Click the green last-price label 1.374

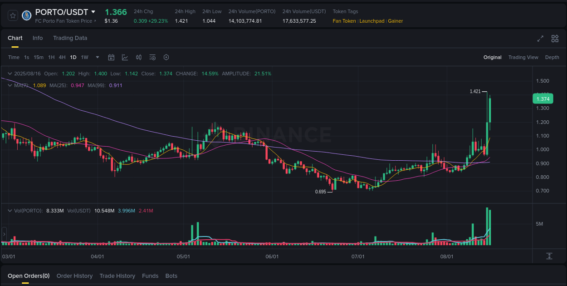click(543, 99)
